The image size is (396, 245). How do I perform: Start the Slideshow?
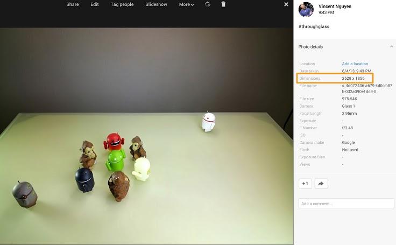coord(156,4)
